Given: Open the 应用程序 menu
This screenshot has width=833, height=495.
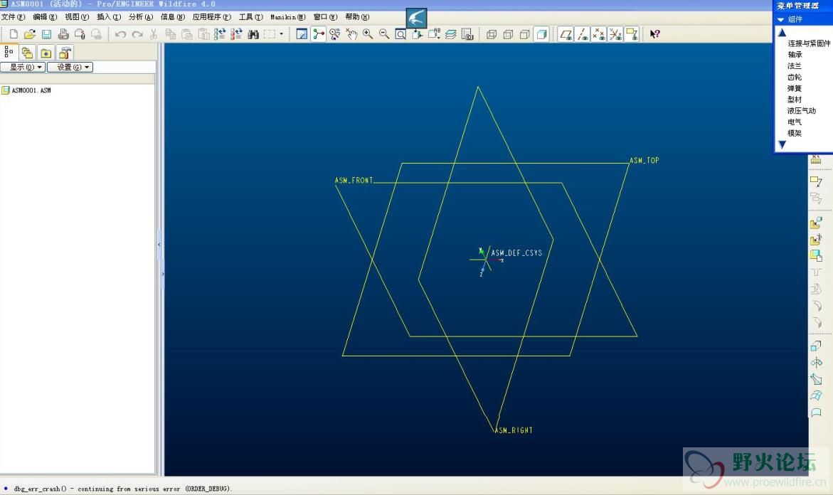Looking at the screenshot, I should [211, 17].
